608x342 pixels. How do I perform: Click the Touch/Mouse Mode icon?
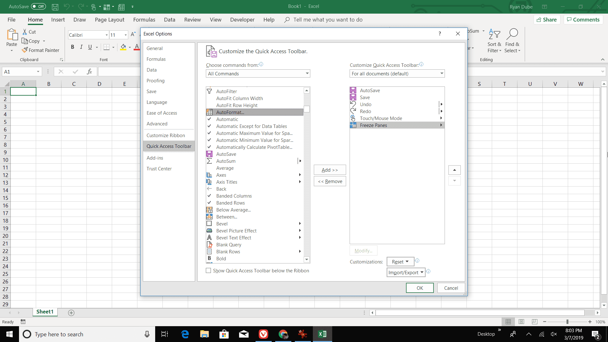tap(353, 118)
